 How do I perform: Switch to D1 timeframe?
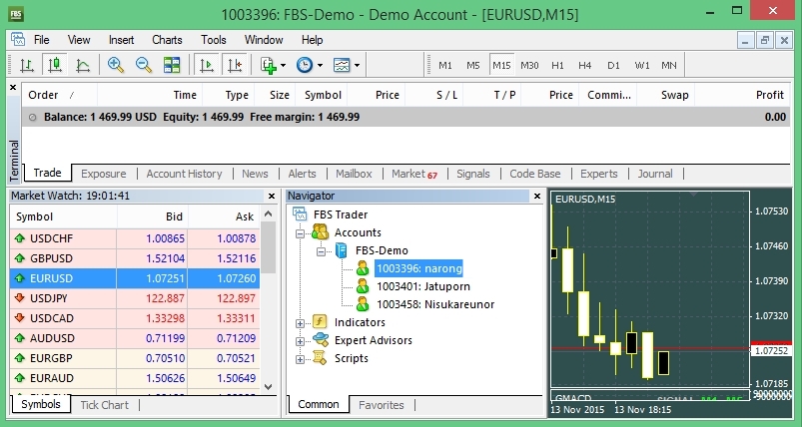(613, 66)
